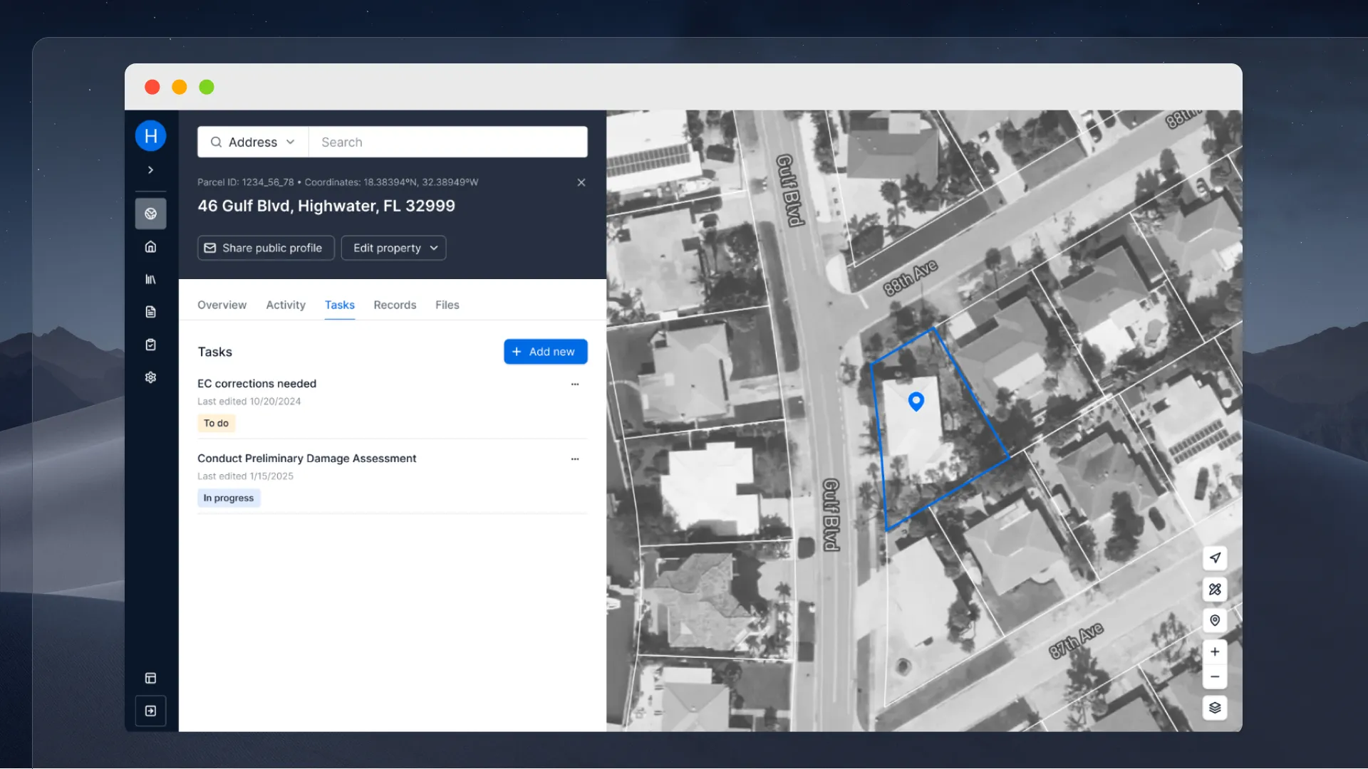Expand the sidebar with chevron arrow
This screenshot has width=1368, height=769.
(x=150, y=169)
